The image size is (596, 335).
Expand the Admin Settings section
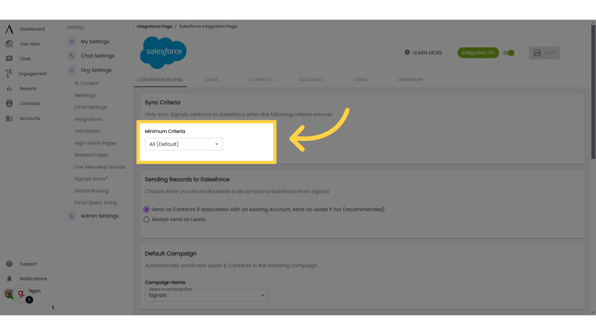coord(100,216)
